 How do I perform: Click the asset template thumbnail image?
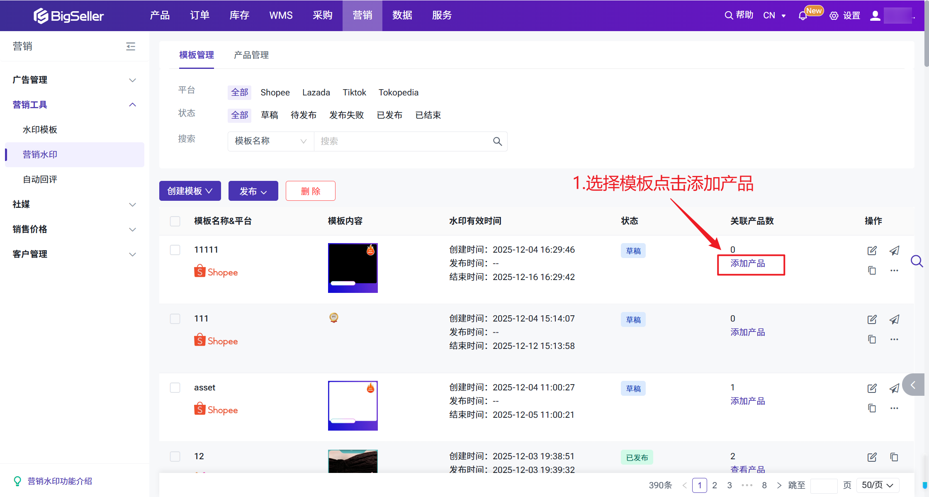353,405
